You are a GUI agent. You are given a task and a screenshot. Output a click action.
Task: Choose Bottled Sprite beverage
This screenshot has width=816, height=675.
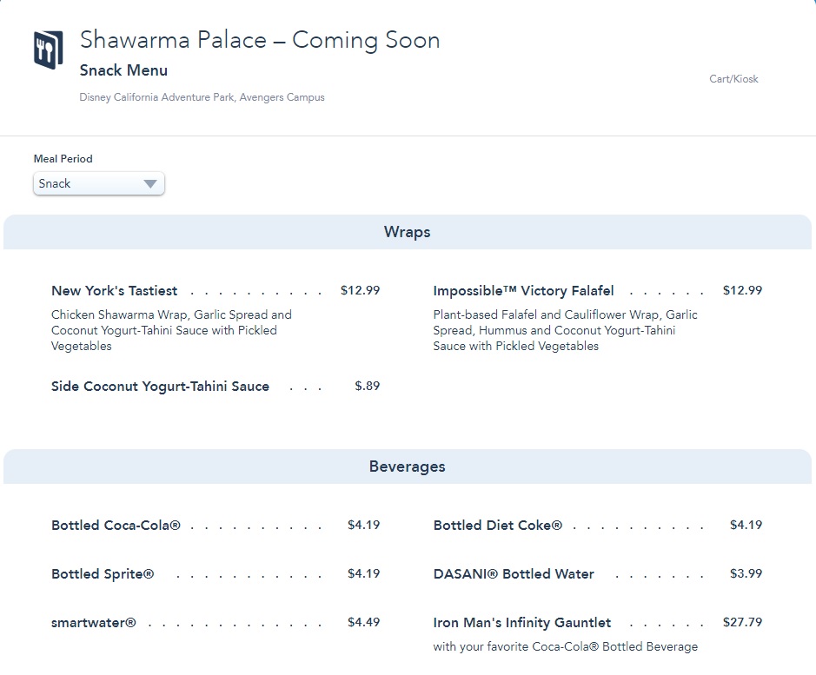(103, 574)
